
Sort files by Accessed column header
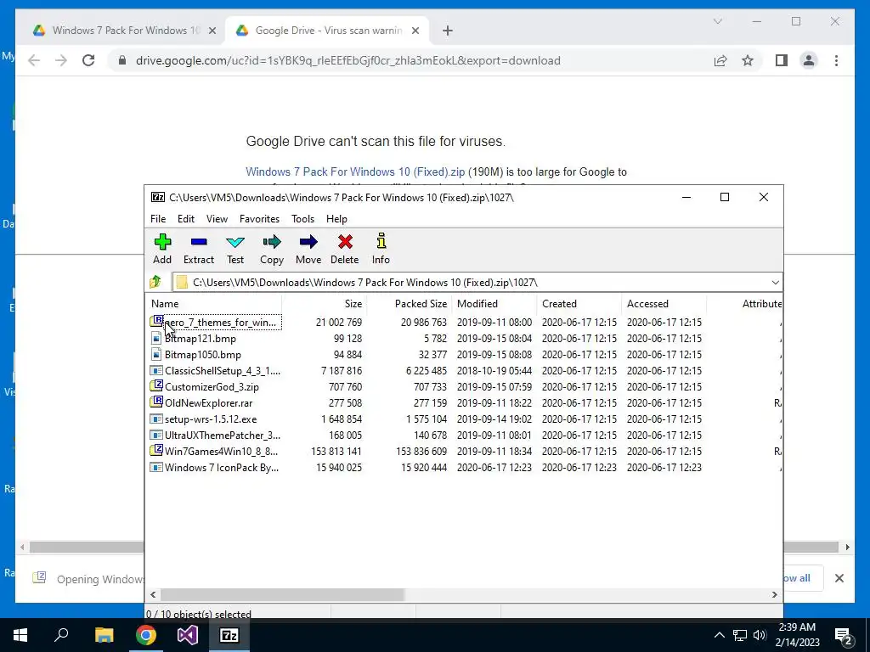[664, 303]
